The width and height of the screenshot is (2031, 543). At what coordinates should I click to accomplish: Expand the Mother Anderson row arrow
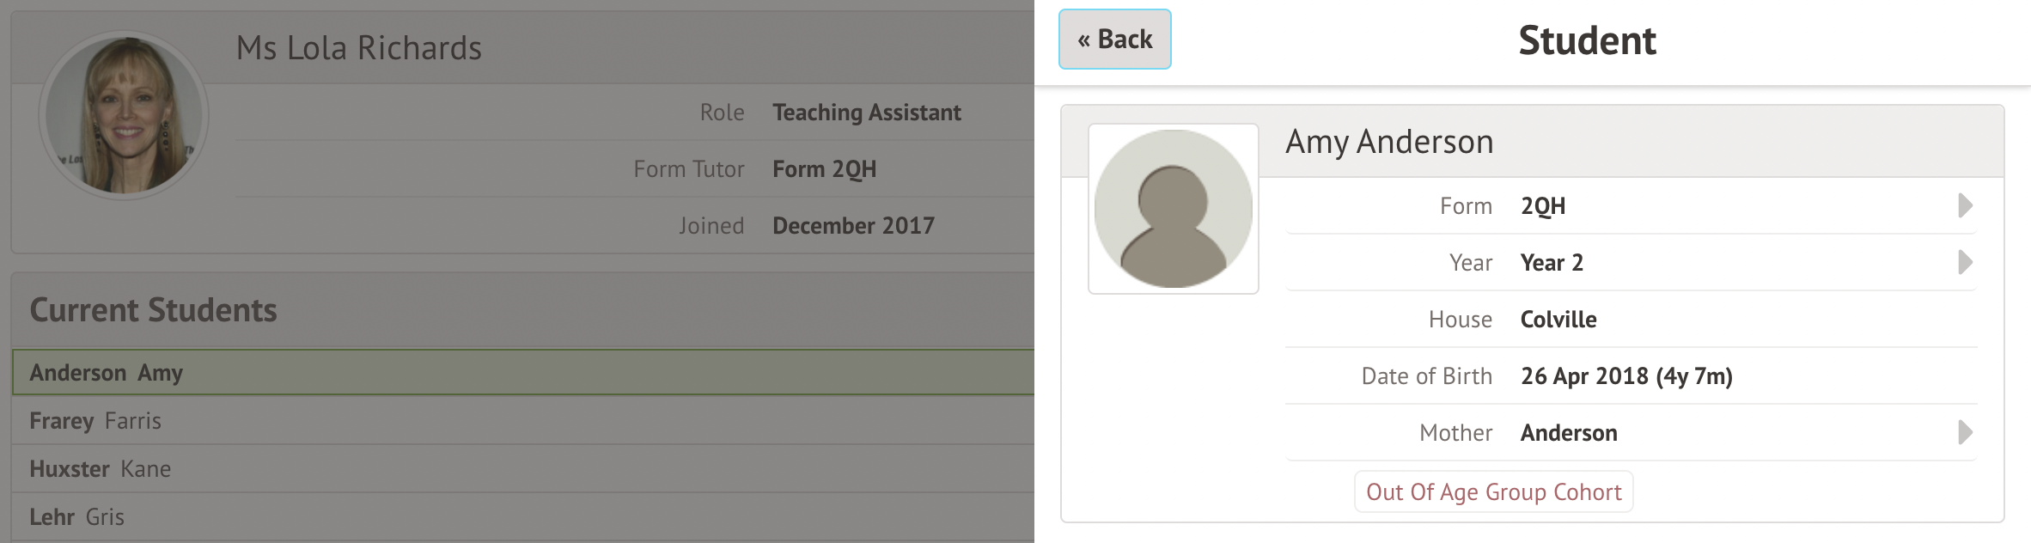point(1964,433)
